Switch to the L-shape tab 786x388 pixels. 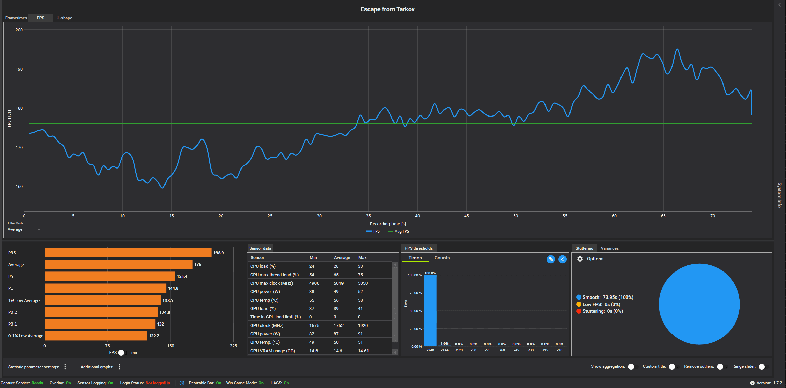pyautogui.click(x=65, y=18)
